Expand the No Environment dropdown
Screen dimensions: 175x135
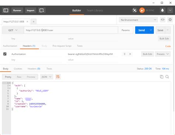[138, 20]
